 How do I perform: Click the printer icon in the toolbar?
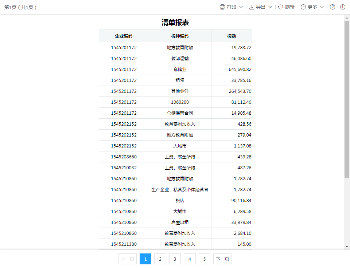pyautogui.click(x=222, y=7)
